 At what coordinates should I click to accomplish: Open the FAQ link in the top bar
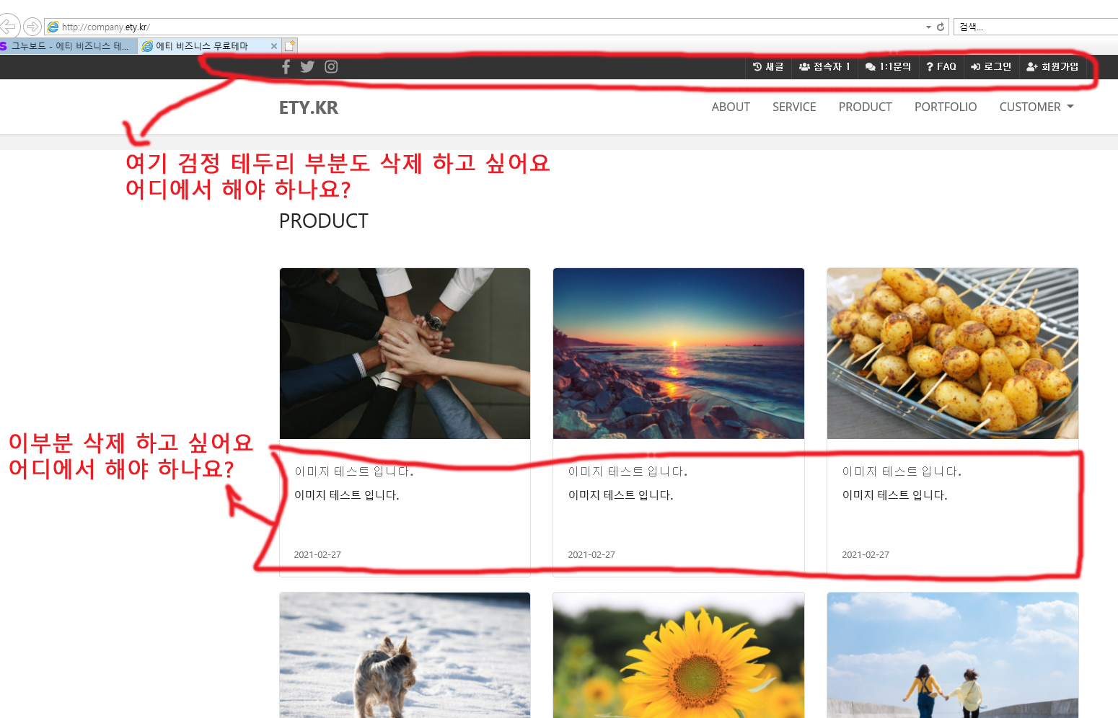click(x=941, y=67)
